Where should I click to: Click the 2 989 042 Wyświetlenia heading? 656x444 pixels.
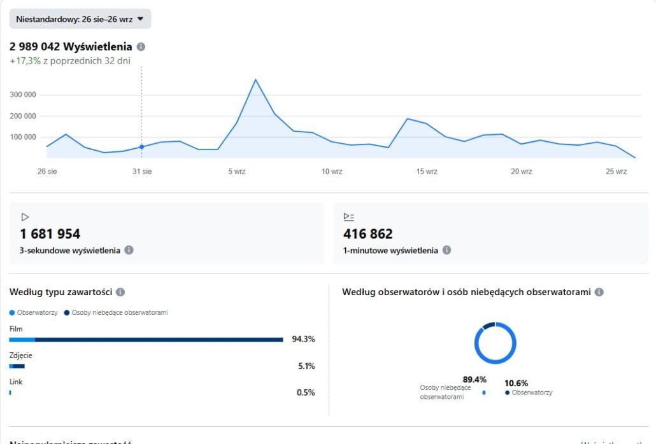tap(71, 46)
